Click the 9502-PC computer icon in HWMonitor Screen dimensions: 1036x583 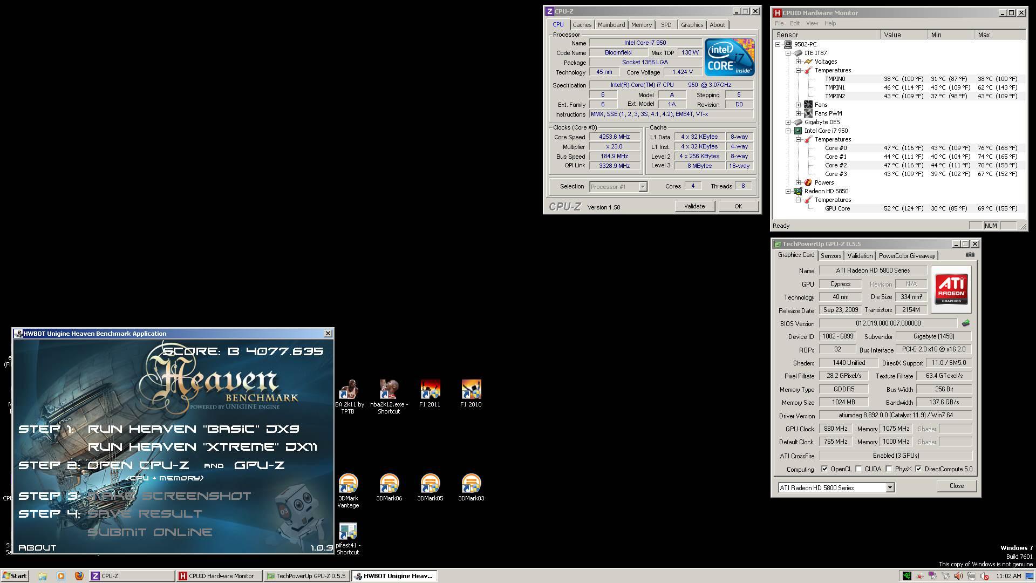point(788,44)
